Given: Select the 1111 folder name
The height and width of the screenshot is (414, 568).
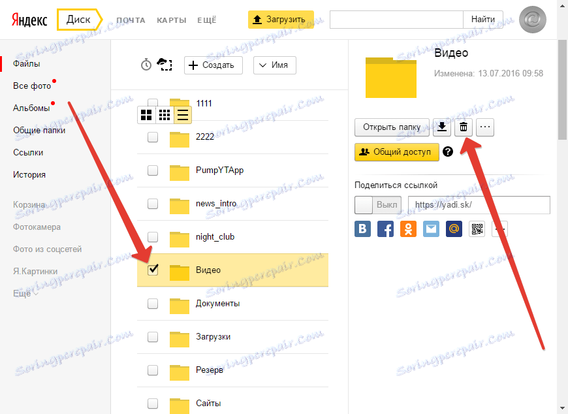Looking at the screenshot, I should pos(204,104).
